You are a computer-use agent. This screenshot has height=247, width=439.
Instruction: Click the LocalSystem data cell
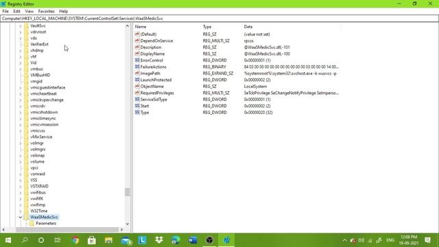(x=255, y=86)
